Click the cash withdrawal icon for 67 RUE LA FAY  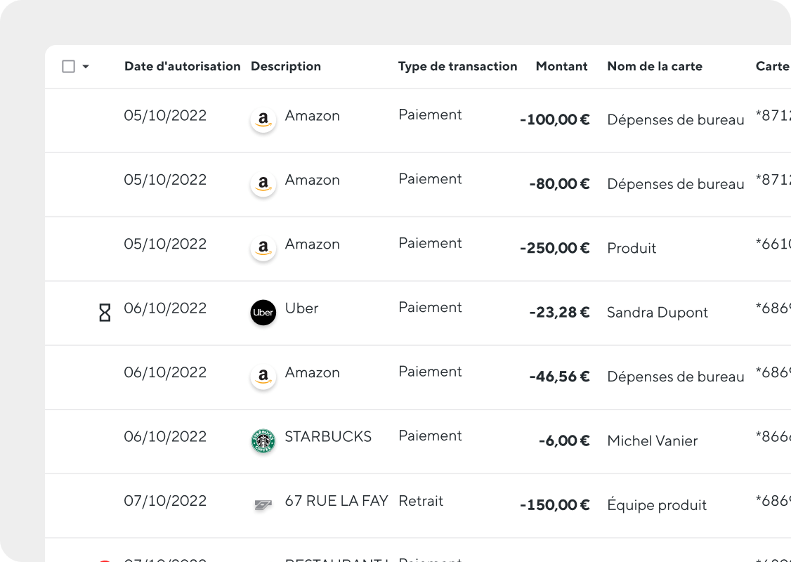coord(263,504)
